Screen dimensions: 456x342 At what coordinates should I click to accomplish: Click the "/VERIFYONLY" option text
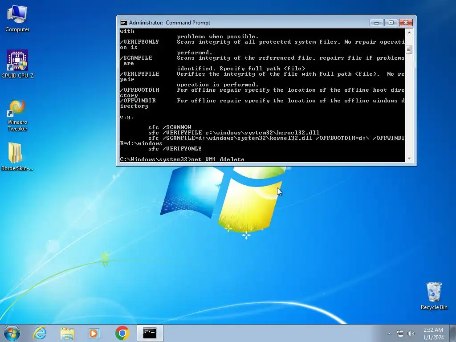tap(139, 42)
